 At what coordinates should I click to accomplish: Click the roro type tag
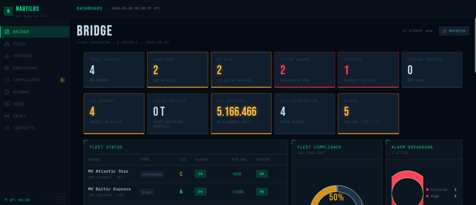tap(147, 192)
